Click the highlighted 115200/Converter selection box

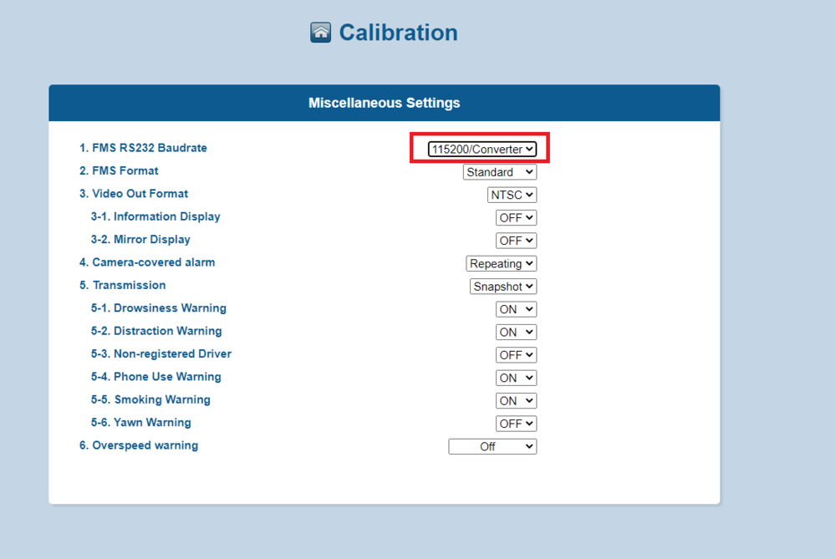click(x=480, y=148)
